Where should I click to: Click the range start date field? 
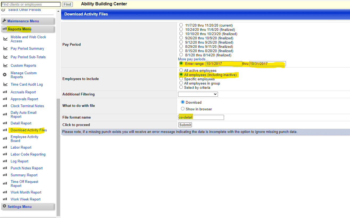[x=224, y=64]
